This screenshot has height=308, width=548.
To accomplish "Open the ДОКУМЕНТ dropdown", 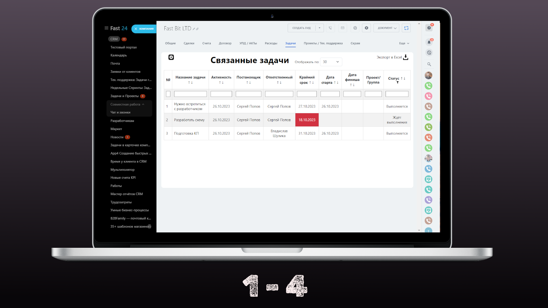I will click(386, 28).
